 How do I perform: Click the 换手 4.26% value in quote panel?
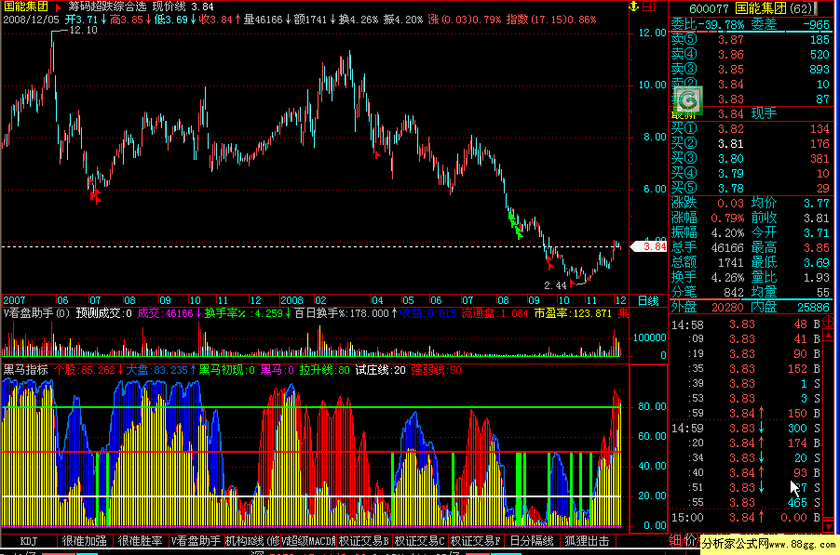pos(727,277)
